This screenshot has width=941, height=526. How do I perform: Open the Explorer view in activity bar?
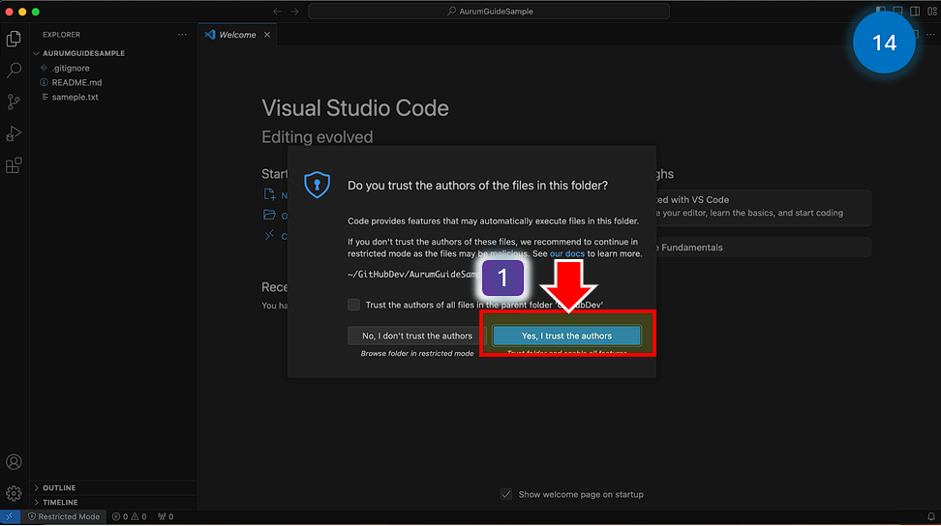pyautogui.click(x=14, y=39)
